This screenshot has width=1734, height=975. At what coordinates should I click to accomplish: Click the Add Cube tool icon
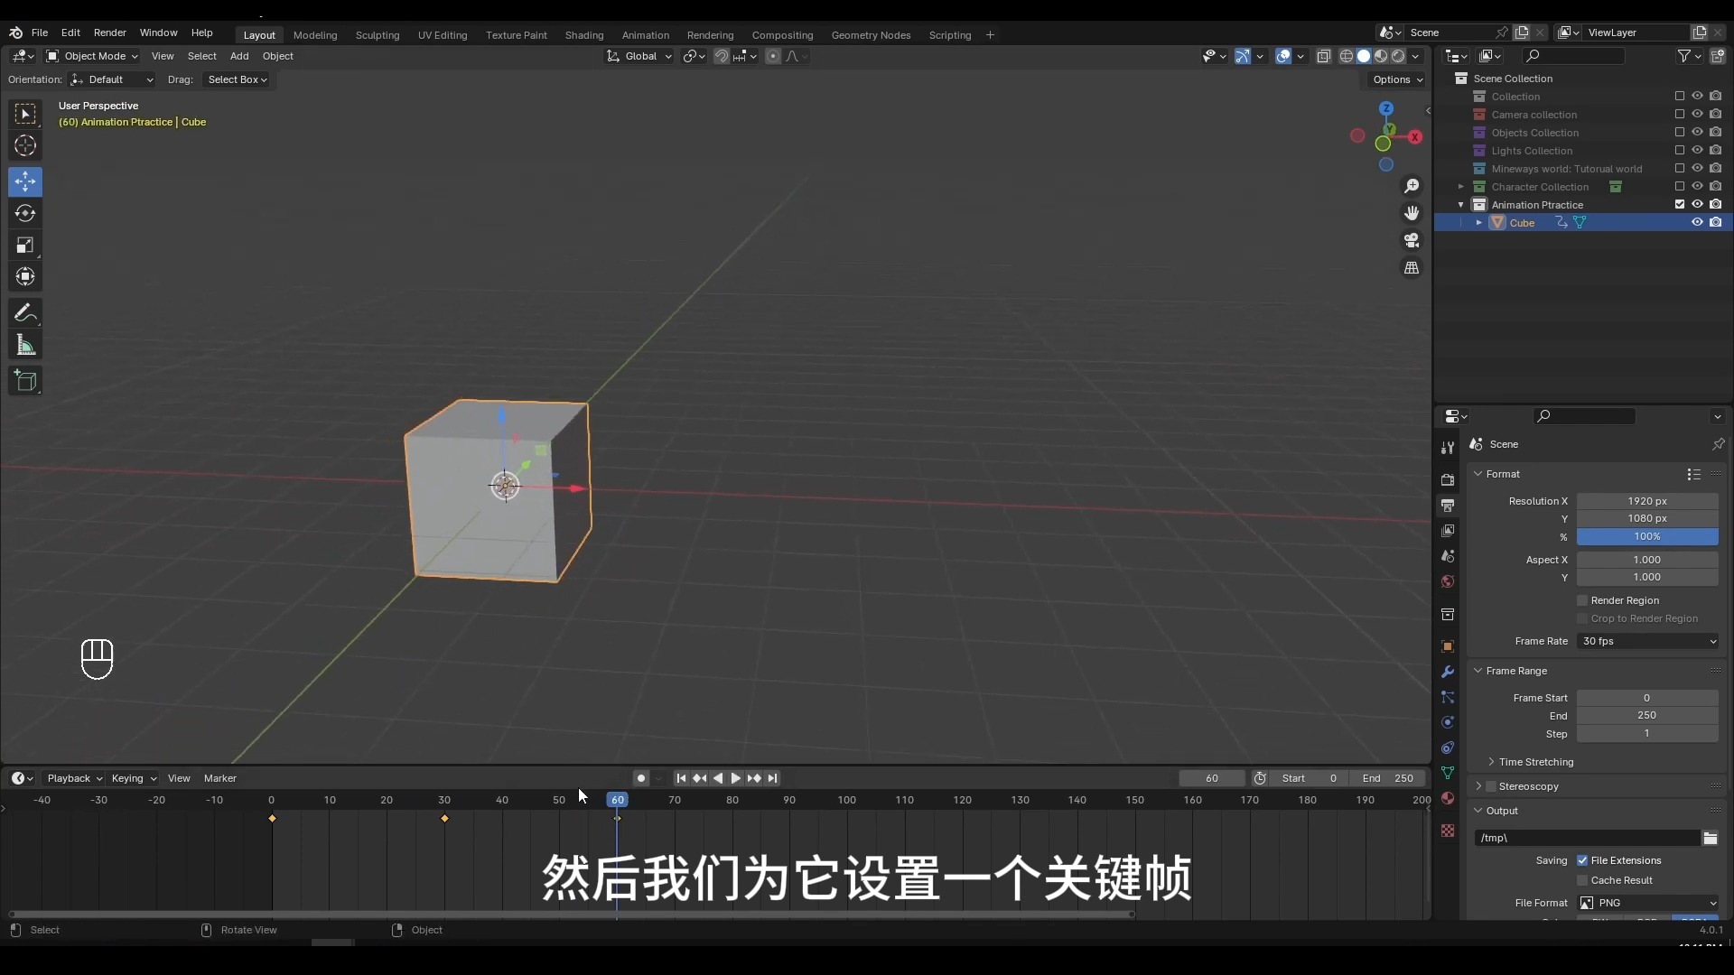25,381
